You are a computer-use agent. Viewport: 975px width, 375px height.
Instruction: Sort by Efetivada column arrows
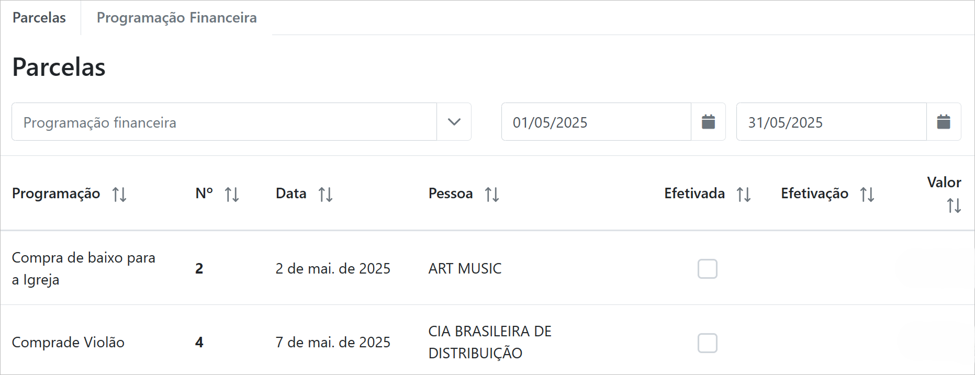coord(744,195)
